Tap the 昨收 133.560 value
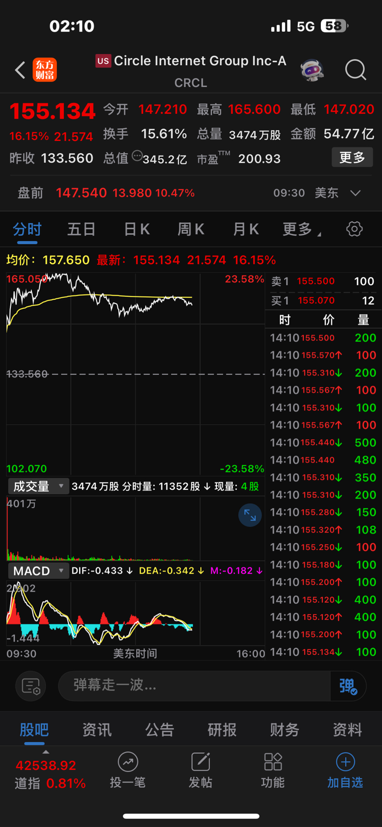Image resolution: width=382 pixels, height=827 pixels. 67,158
